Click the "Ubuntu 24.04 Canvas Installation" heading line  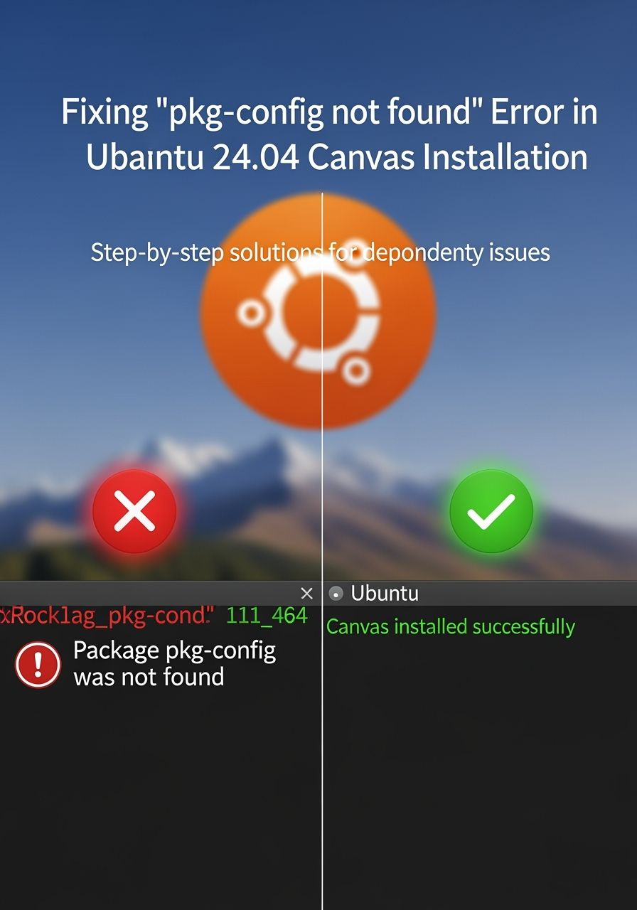[337, 158]
